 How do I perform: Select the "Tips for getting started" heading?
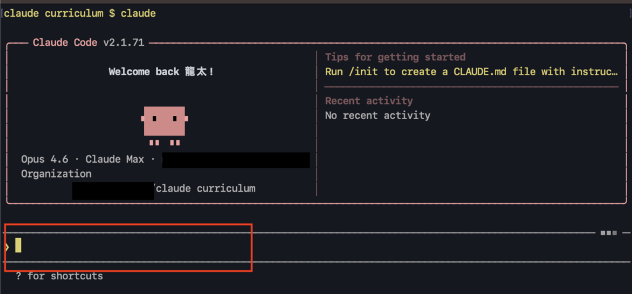tap(395, 57)
